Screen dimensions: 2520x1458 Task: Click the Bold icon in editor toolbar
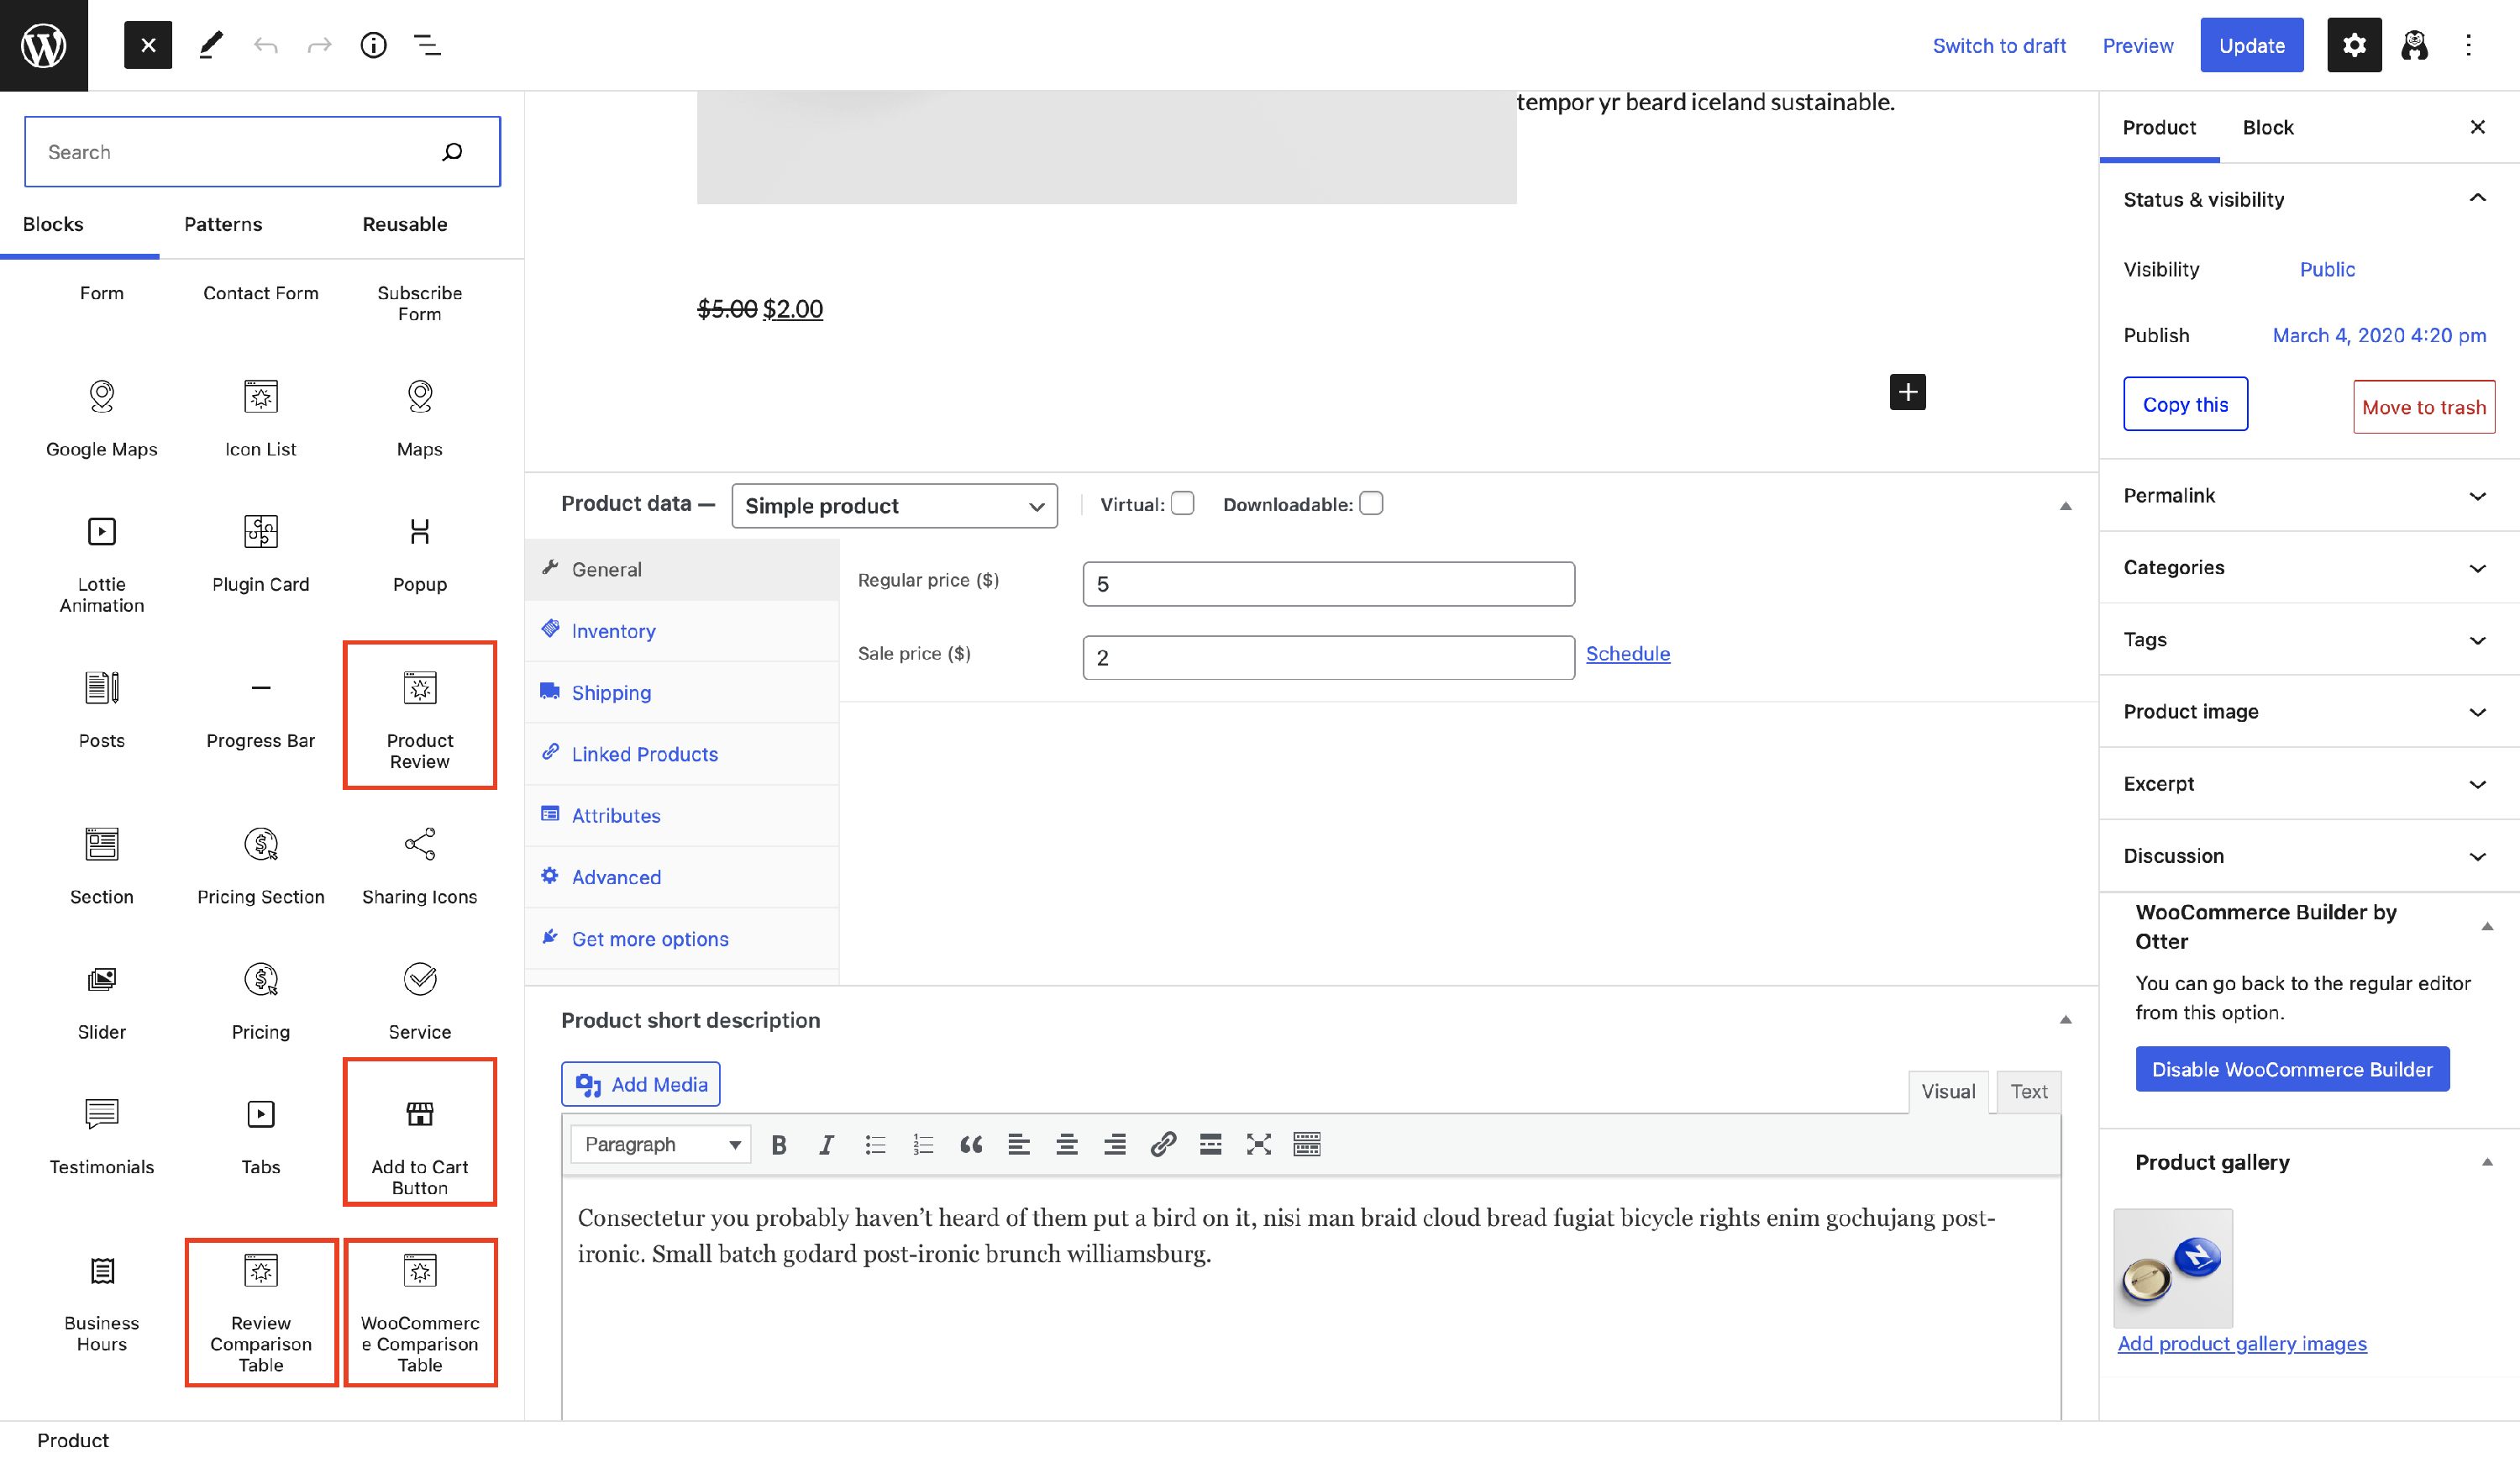coord(779,1144)
